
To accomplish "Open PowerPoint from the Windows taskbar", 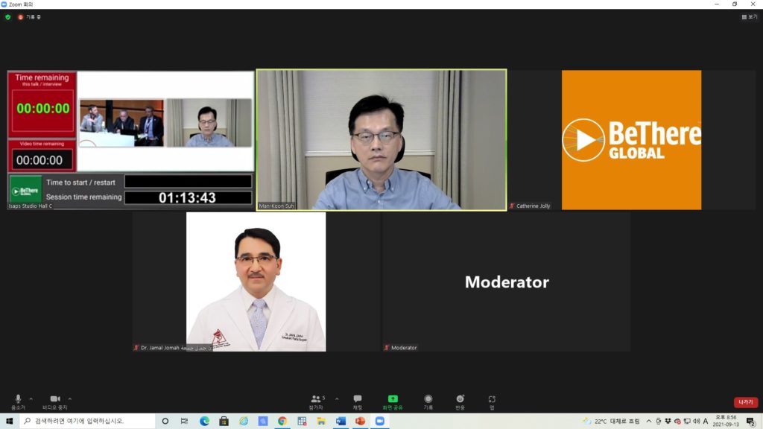I will pyautogui.click(x=360, y=421).
